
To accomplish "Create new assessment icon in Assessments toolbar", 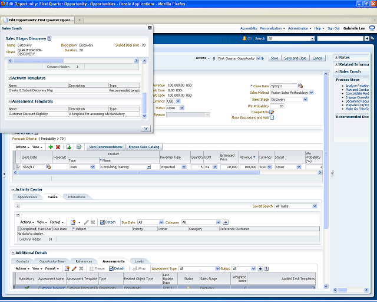I will [67, 268].
